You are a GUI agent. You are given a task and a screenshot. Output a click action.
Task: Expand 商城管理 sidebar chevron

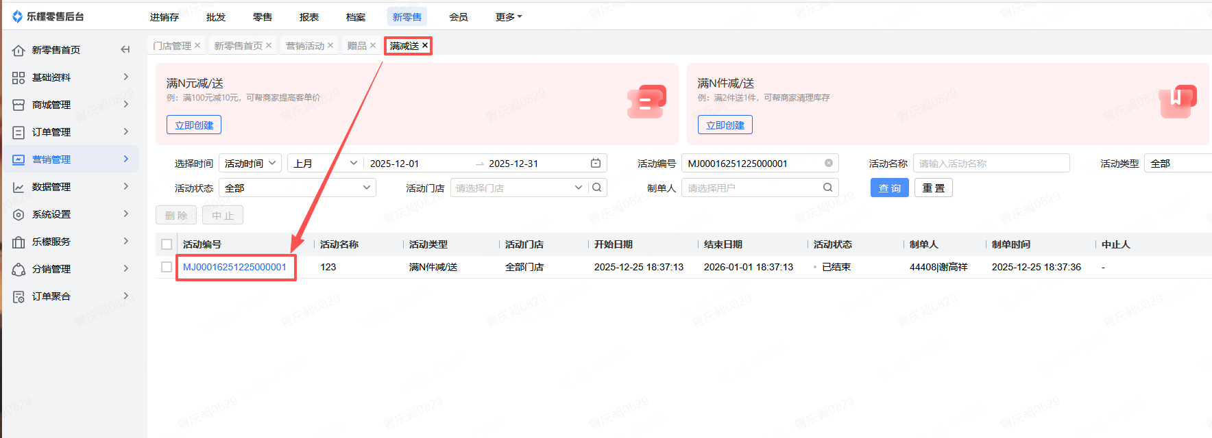pyautogui.click(x=125, y=104)
